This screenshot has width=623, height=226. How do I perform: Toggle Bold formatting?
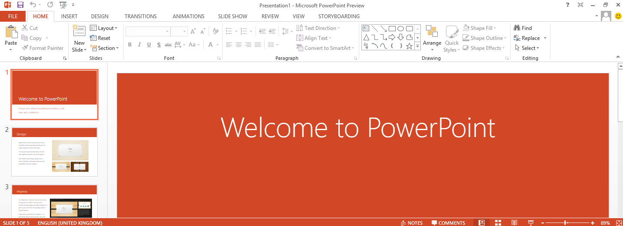point(130,45)
